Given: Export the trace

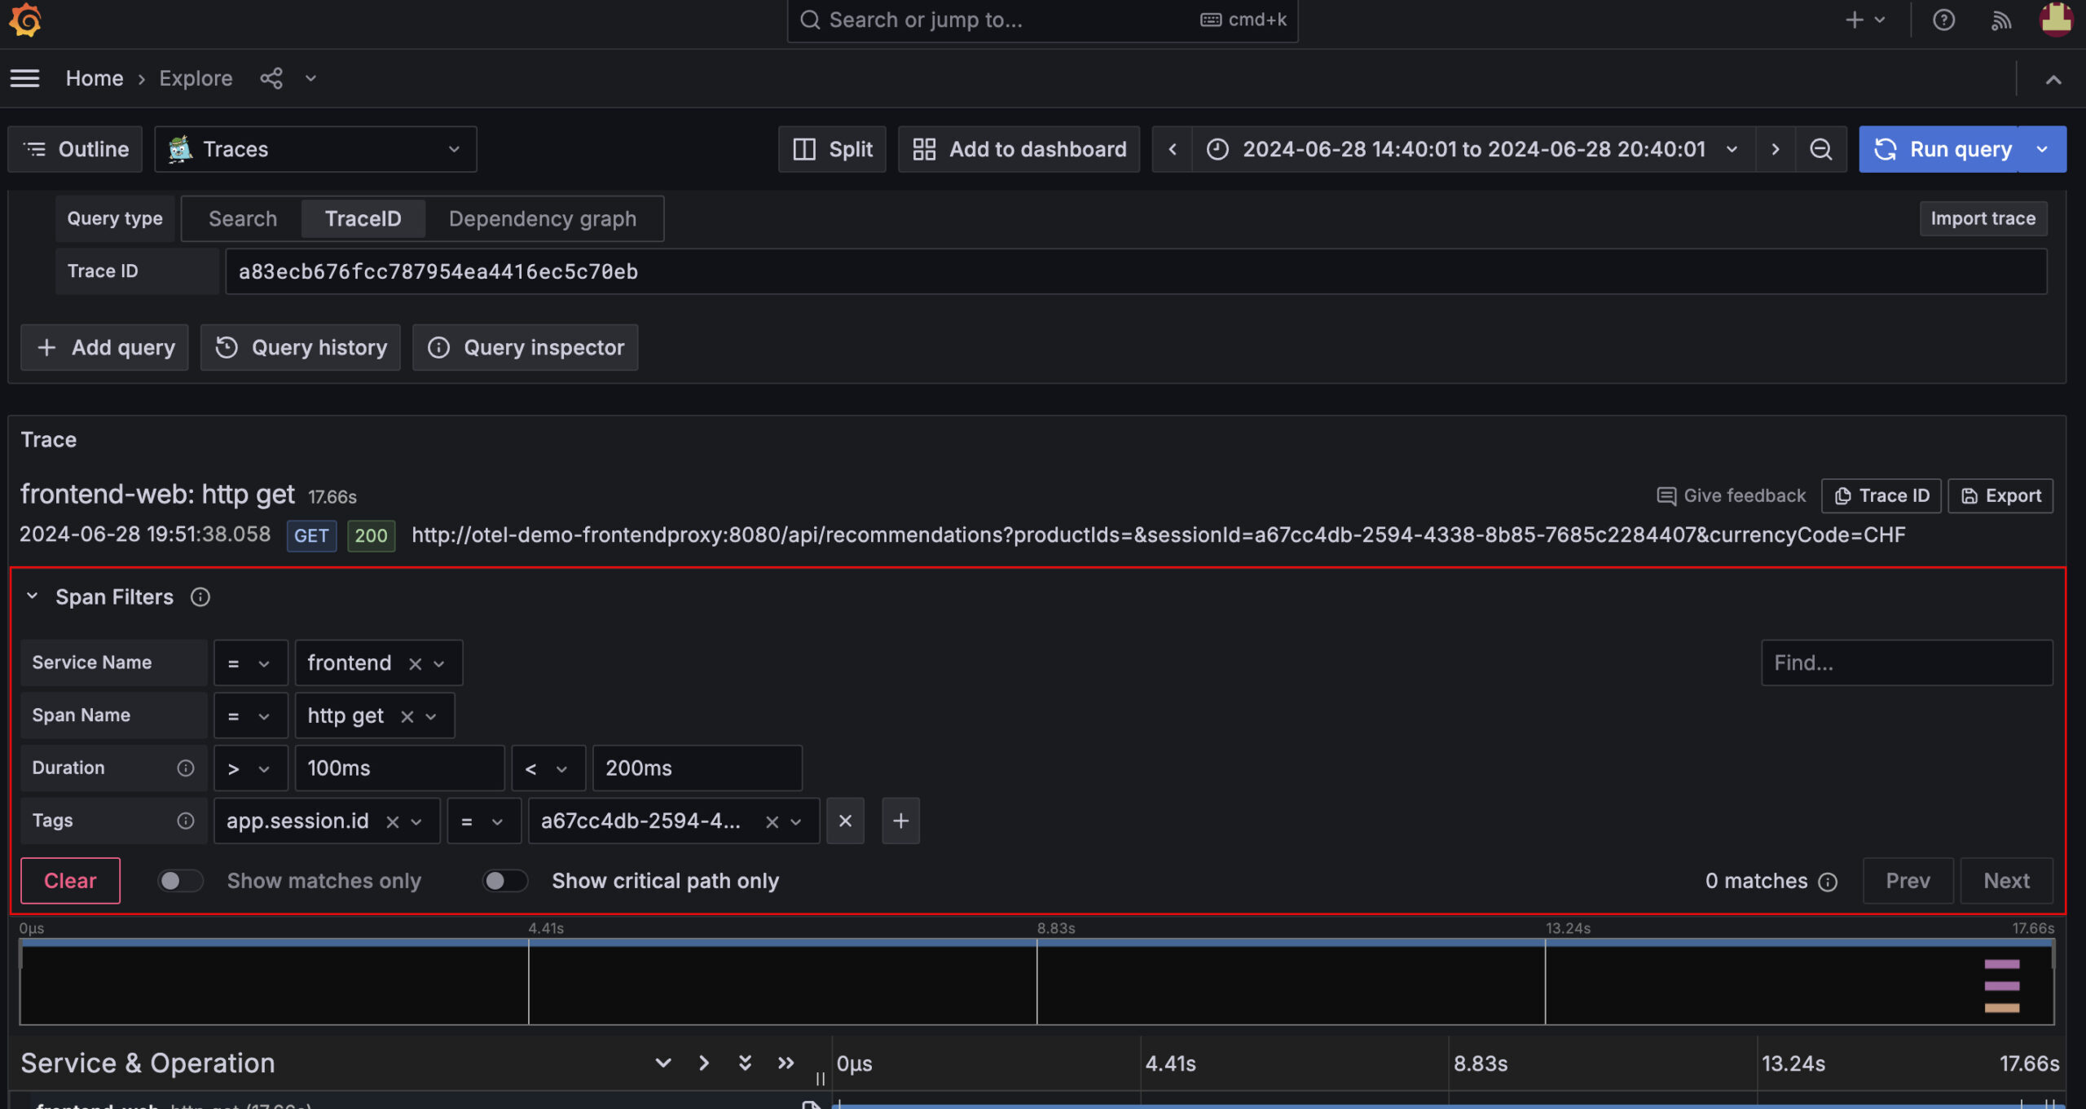Looking at the screenshot, I should point(2000,495).
